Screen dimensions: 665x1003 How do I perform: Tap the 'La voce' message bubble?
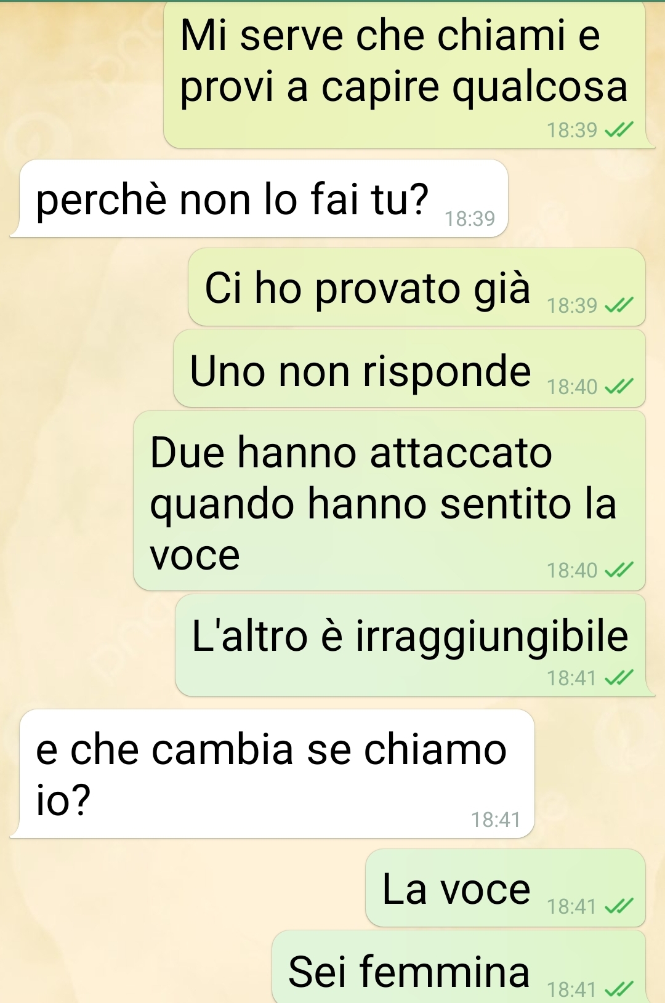(x=506, y=888)
